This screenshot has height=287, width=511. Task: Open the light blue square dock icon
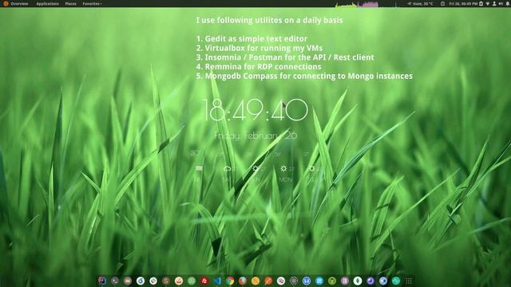point(319,281)
